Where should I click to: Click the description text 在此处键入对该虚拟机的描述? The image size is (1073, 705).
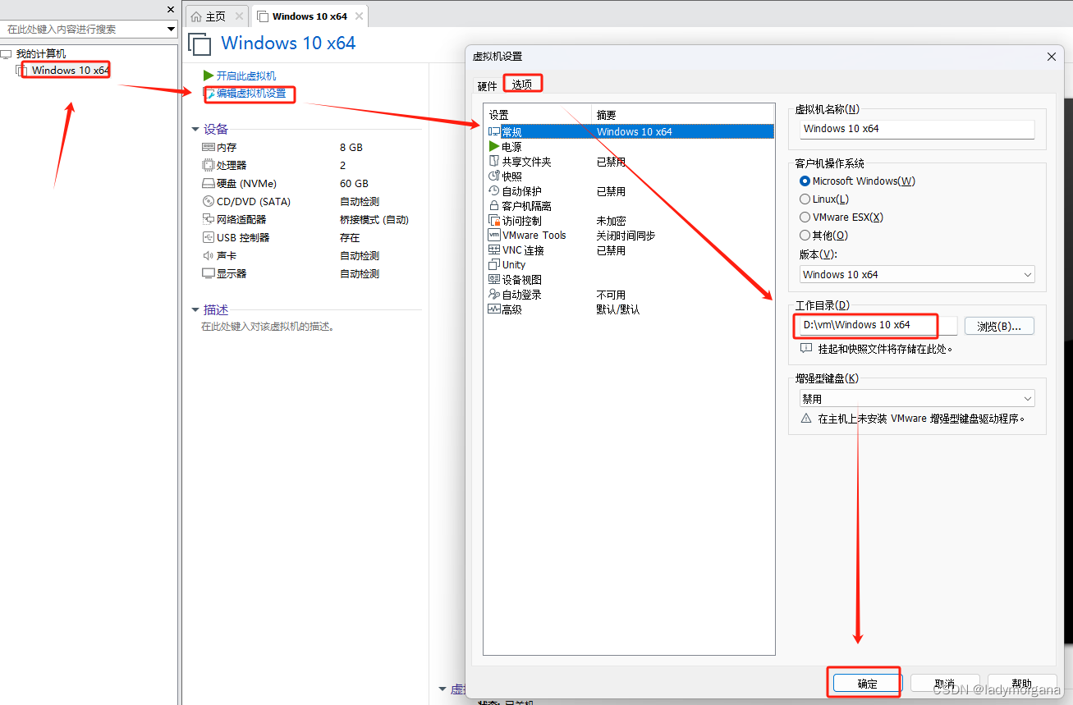coord(268,327)
